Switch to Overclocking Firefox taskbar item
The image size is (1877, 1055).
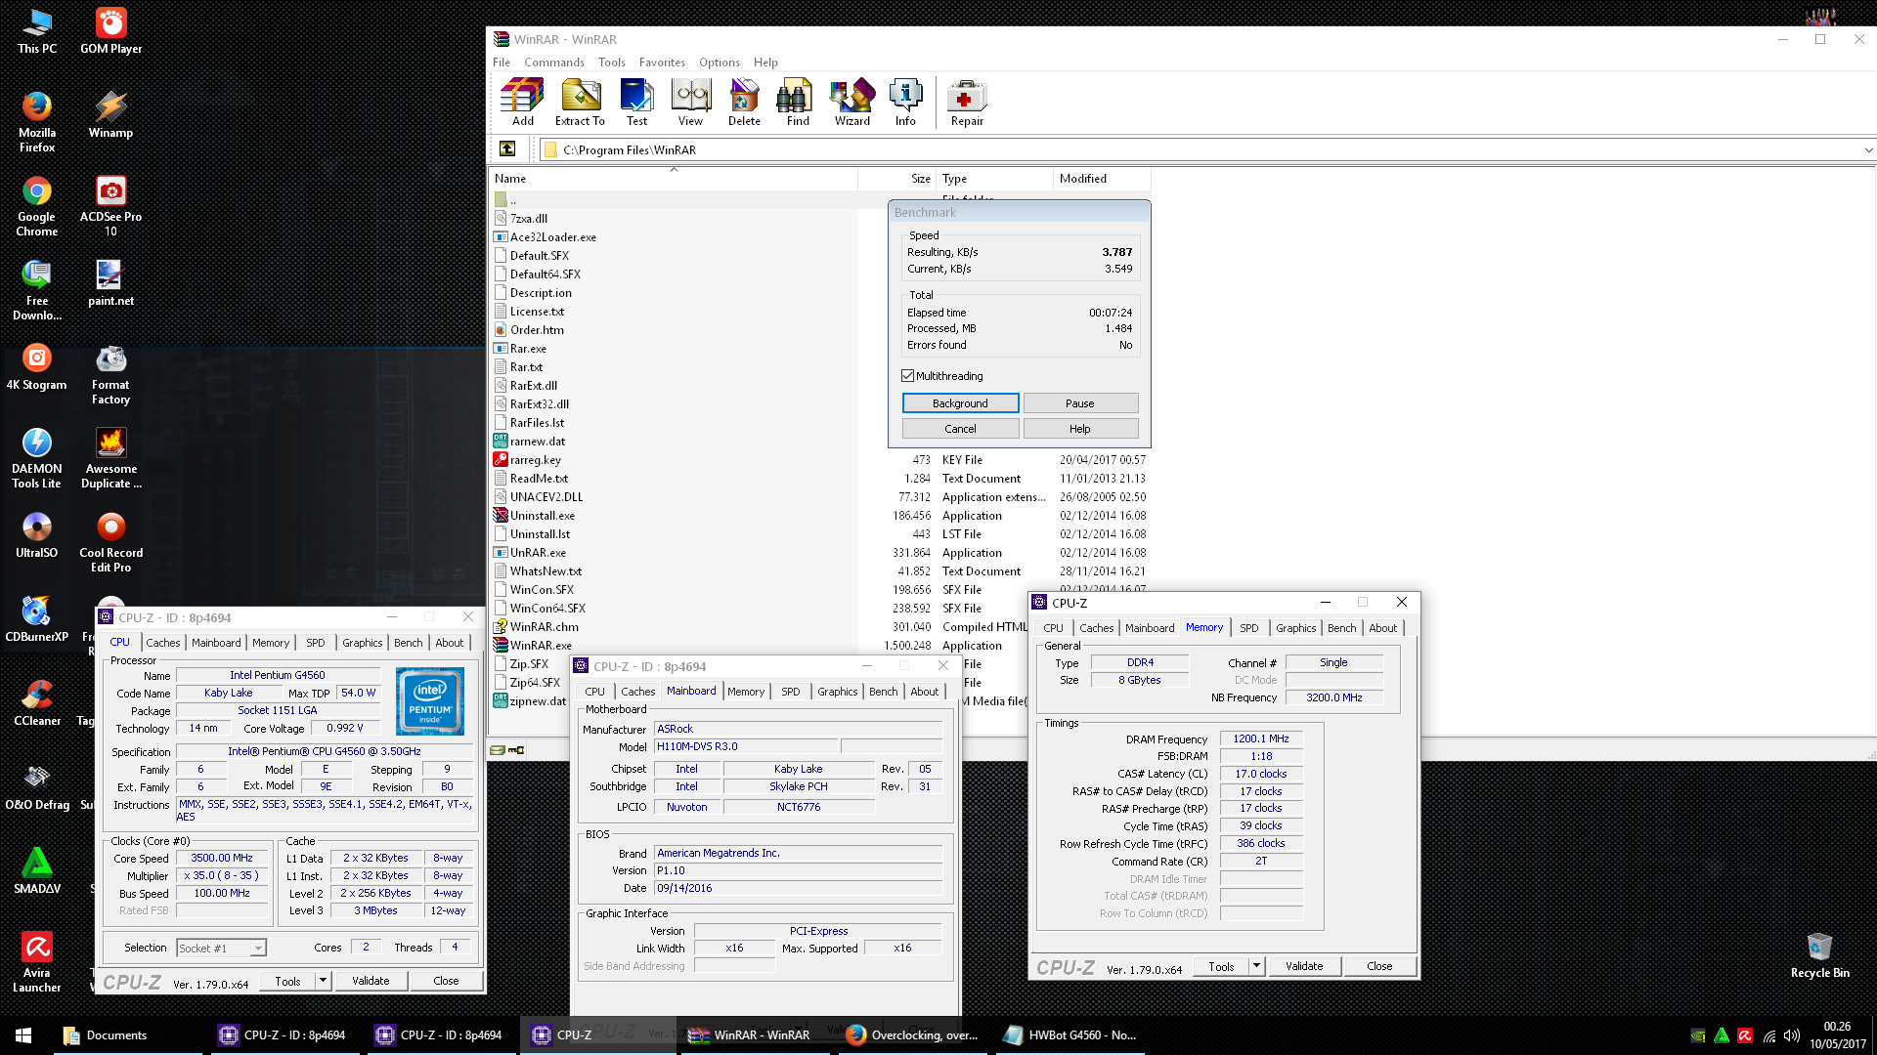coord(915,1035)
